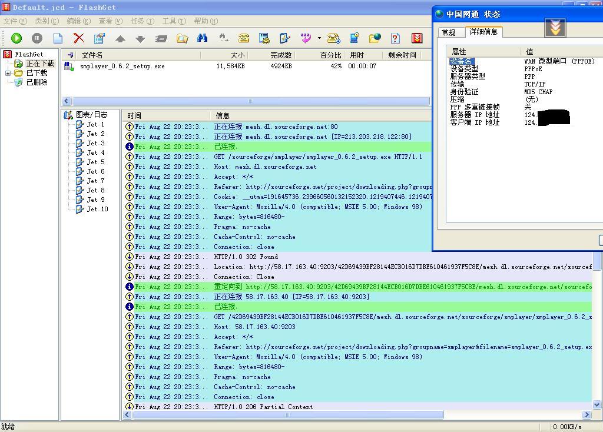Expand the 已下载 folder tree node
Viewport: 603px width, 432px height.
[8, 73]
